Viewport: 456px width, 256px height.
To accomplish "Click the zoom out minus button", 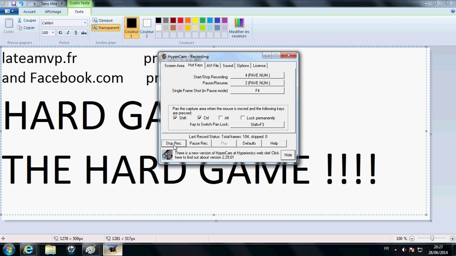I will (412, 239).
